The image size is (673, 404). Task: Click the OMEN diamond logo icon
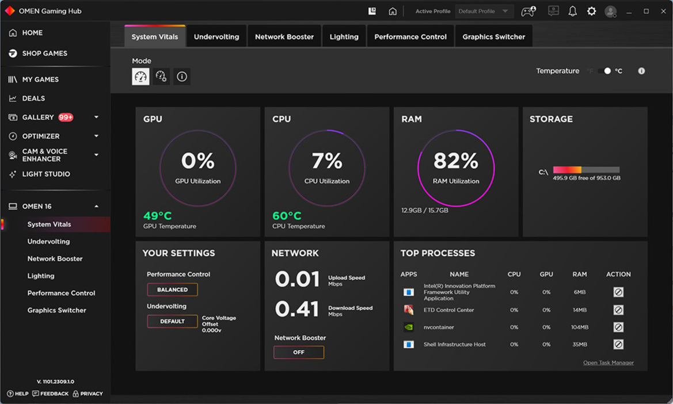click(x=9, y=11)
